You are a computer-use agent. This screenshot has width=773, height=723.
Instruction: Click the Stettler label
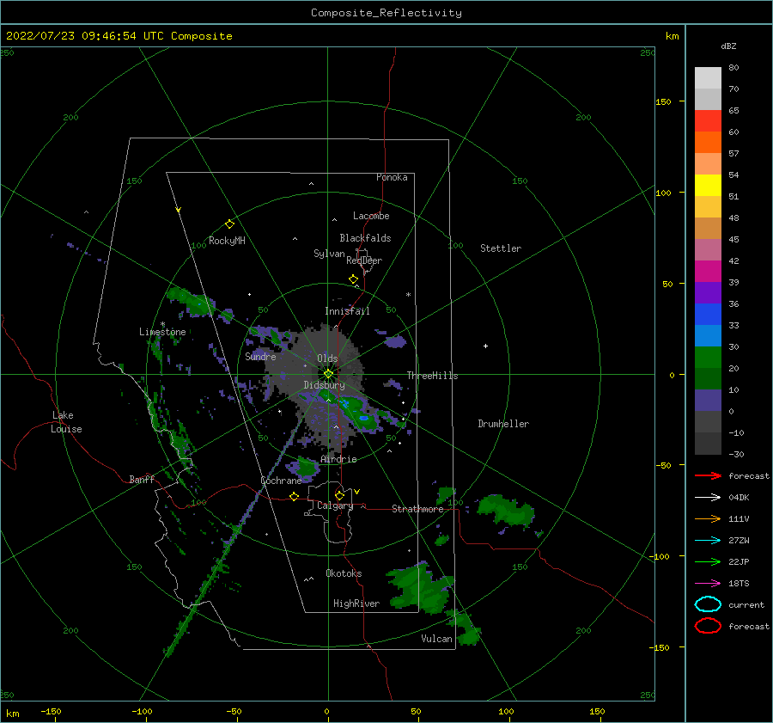501,248
